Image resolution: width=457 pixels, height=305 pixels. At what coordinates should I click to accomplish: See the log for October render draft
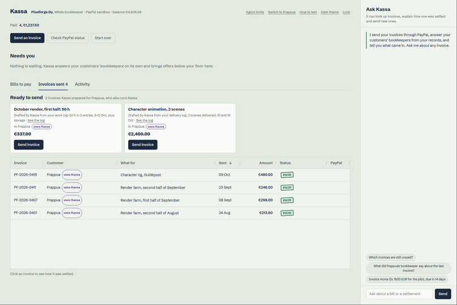click(36, 120)
